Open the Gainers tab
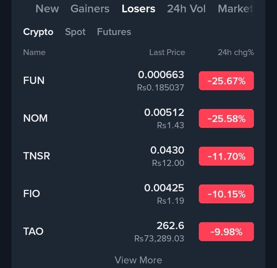Screen dimensions: 277x268 (90, 9)
